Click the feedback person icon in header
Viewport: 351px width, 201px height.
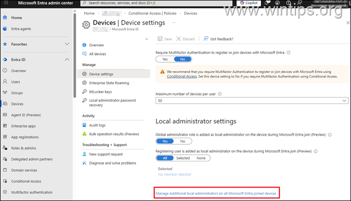(300, 3)
